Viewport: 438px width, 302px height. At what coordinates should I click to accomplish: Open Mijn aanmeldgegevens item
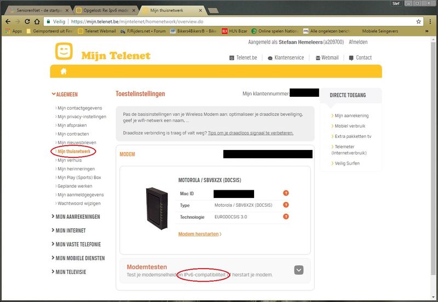point(79,195)
